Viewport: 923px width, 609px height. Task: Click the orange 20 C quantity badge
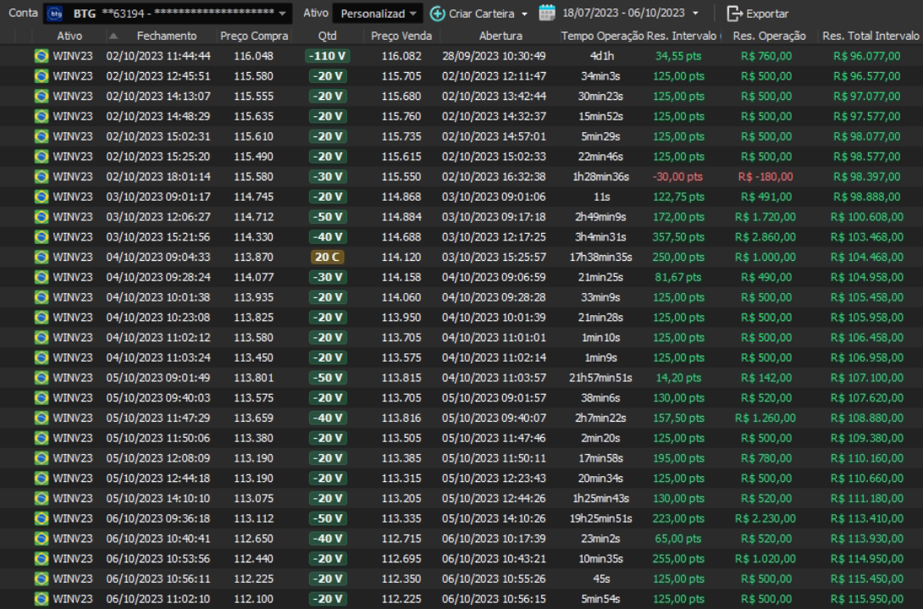click(327, 257)
